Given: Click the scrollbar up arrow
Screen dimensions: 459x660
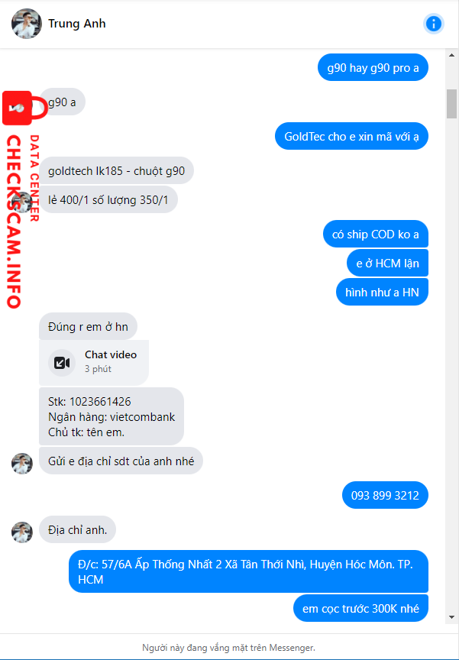Looking at the screenshot, I should point(451,55).
